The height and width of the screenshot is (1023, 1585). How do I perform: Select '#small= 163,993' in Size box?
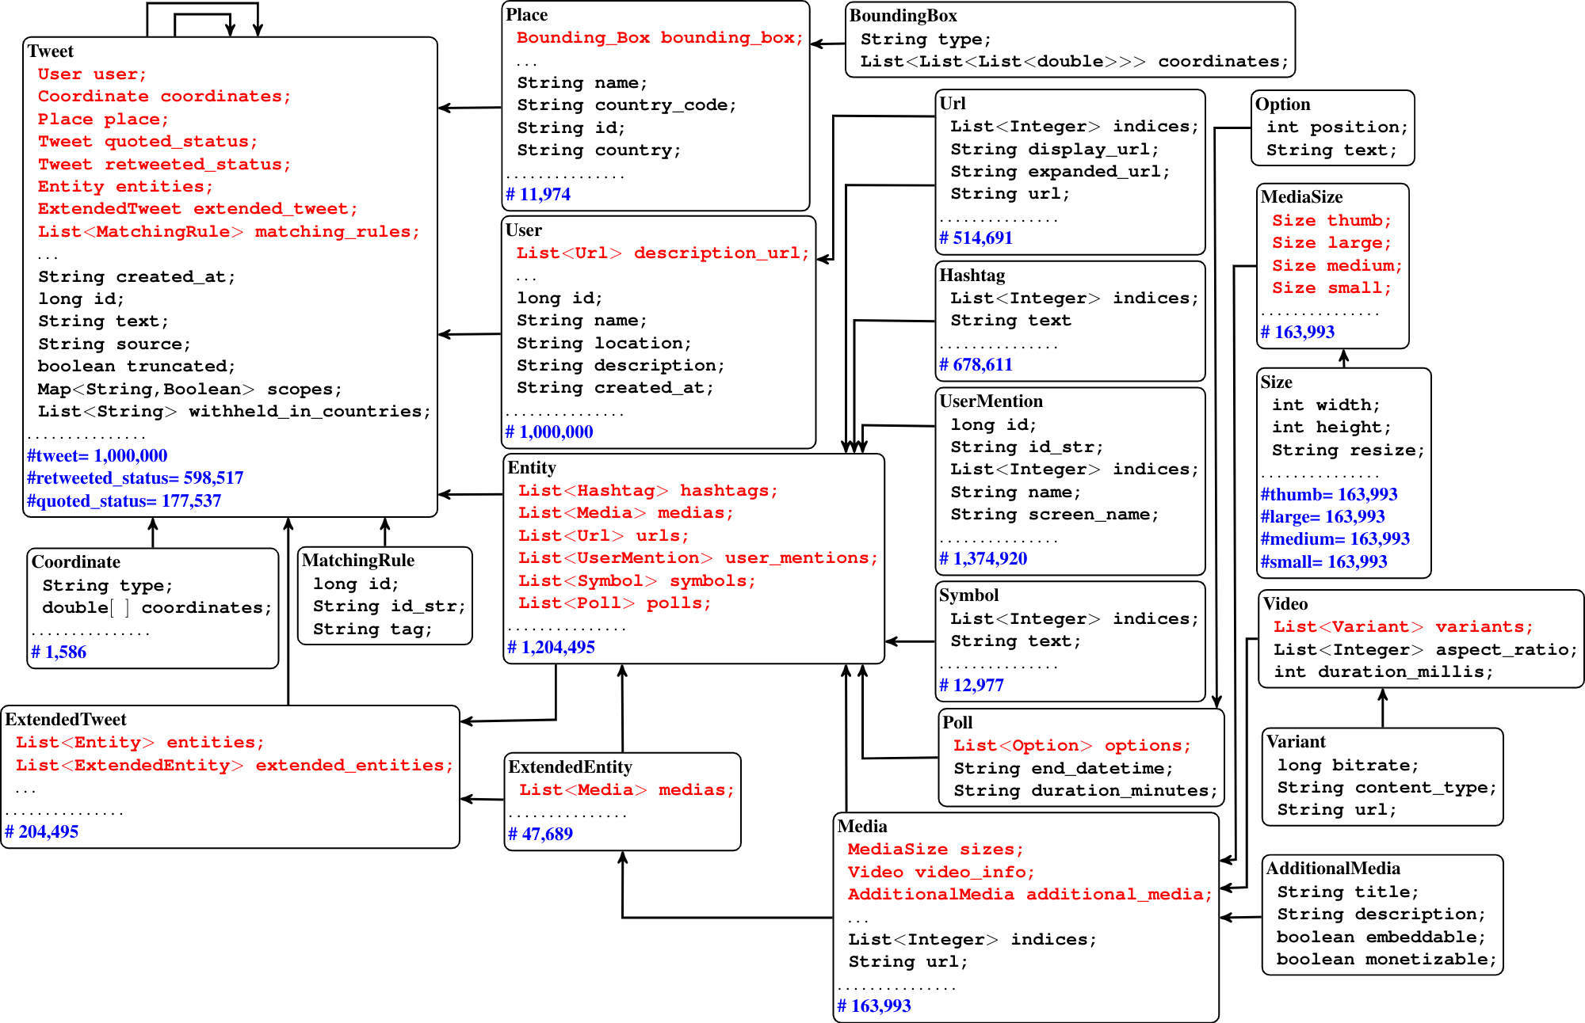pyautogui.click(x=1323, y=562)
